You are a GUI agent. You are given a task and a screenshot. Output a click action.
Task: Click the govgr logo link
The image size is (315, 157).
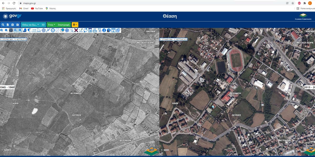point(12,16)
